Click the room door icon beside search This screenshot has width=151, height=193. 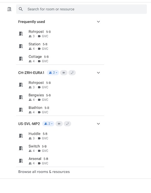coord(9,9)
